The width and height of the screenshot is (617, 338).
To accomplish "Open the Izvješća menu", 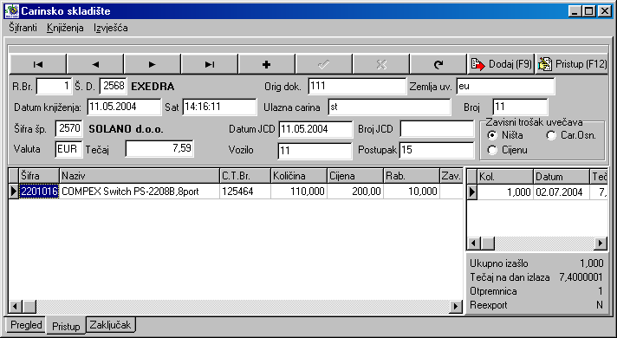I will pos(111,28).
